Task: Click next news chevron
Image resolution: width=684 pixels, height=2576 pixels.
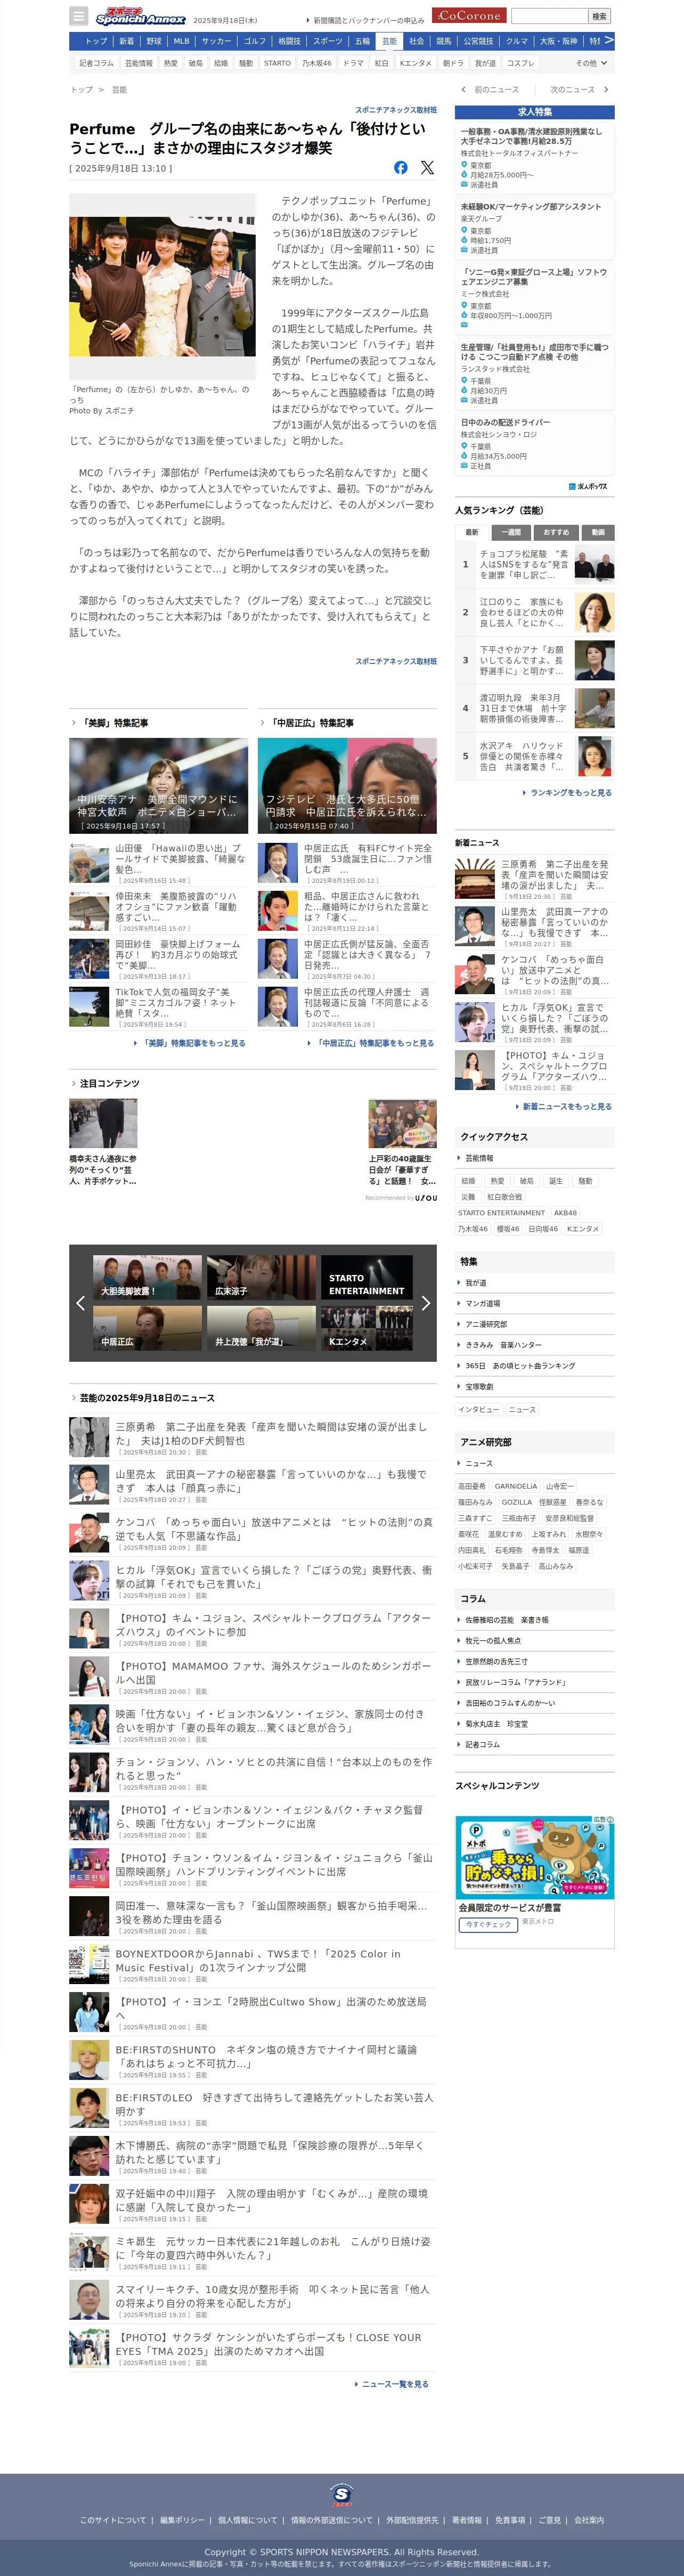Action: [606, 90]
